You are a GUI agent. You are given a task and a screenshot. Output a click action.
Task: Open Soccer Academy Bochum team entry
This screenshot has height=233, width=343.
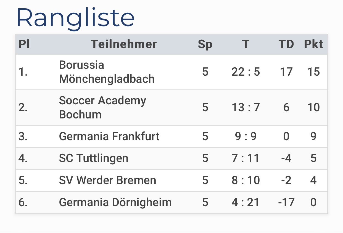102,108
